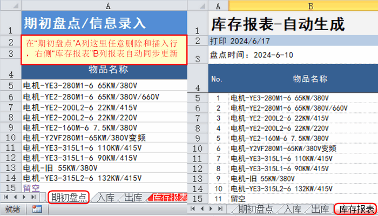This screenshot has height=216, width=378.
Task: Select row 15 header in left window
Action: click(x=11, y=187)
